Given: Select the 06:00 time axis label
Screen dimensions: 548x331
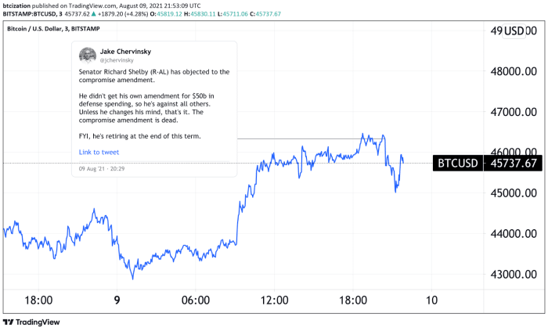Looking at the screenshot, I should pos(196,300).
